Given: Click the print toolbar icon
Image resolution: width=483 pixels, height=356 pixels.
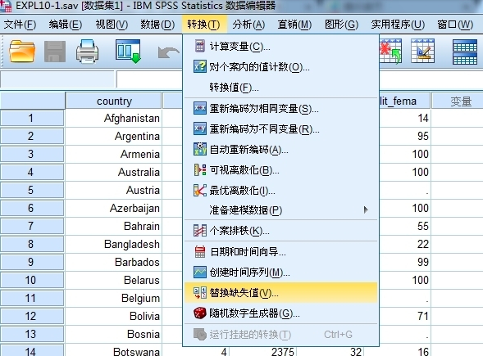Looking at the screenshot, I should click(x=87, y=52).
